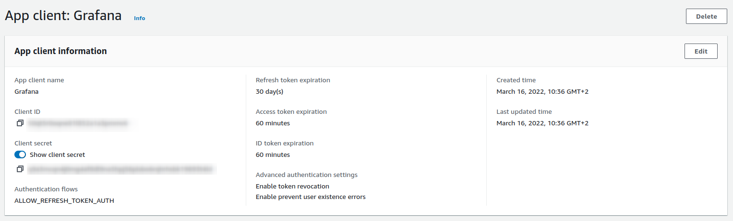Image resolution: width=733 pixels, height=221 pixels.
Task: Select the App client information panel title
Action: [x=60, y=51]
